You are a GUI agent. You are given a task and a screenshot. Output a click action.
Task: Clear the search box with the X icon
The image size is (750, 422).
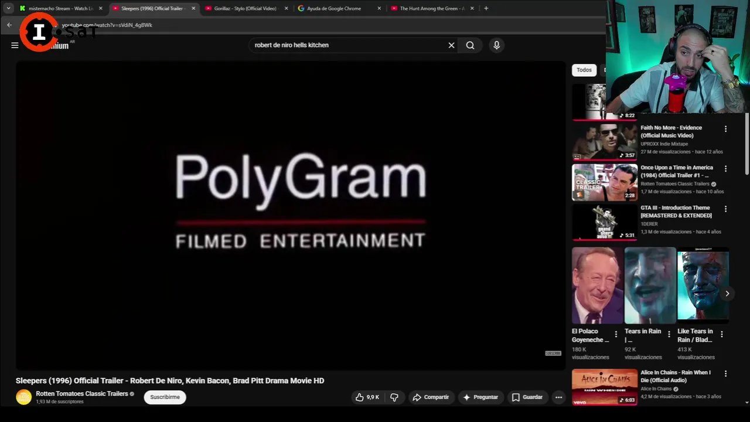pos(451,45)
